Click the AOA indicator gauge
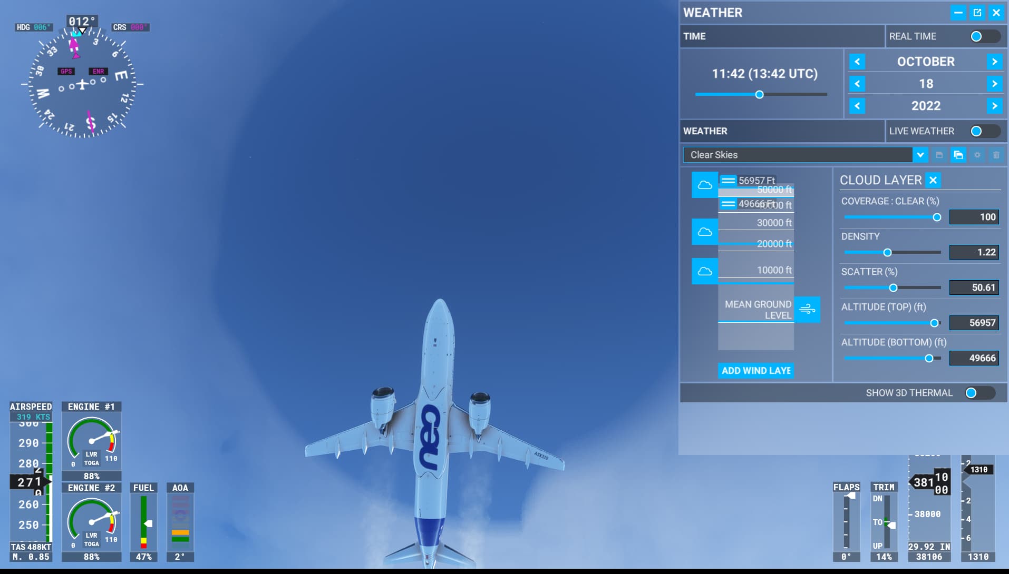1009x574 pixels. coord(180,522)
